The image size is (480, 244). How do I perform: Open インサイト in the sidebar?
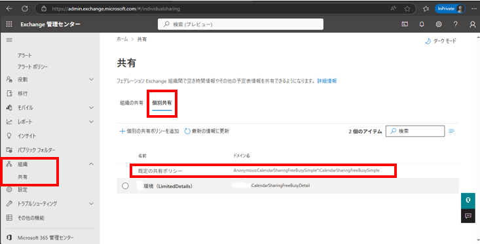point(27,136)
